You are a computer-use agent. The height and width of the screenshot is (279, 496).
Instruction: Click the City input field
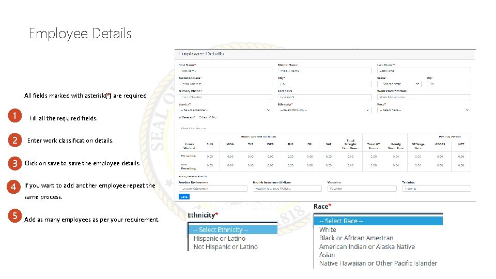(324, 84)
